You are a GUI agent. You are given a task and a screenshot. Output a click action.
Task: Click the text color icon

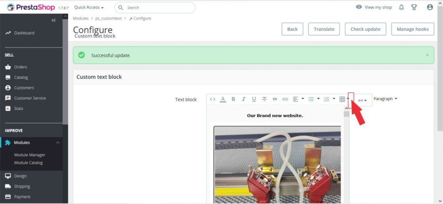223,99
